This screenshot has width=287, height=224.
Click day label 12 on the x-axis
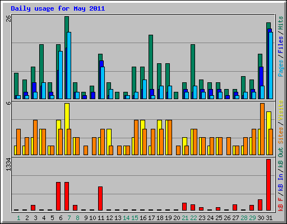109,218
